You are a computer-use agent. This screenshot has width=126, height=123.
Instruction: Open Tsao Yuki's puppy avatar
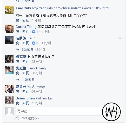9,10
